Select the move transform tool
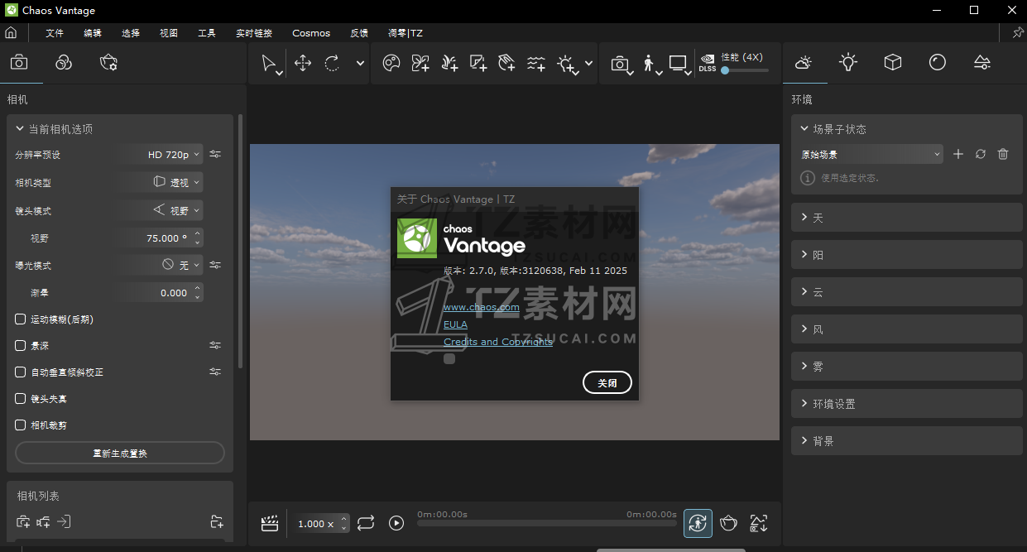The height and width of the screenshot is (552, 1027). 303,63
